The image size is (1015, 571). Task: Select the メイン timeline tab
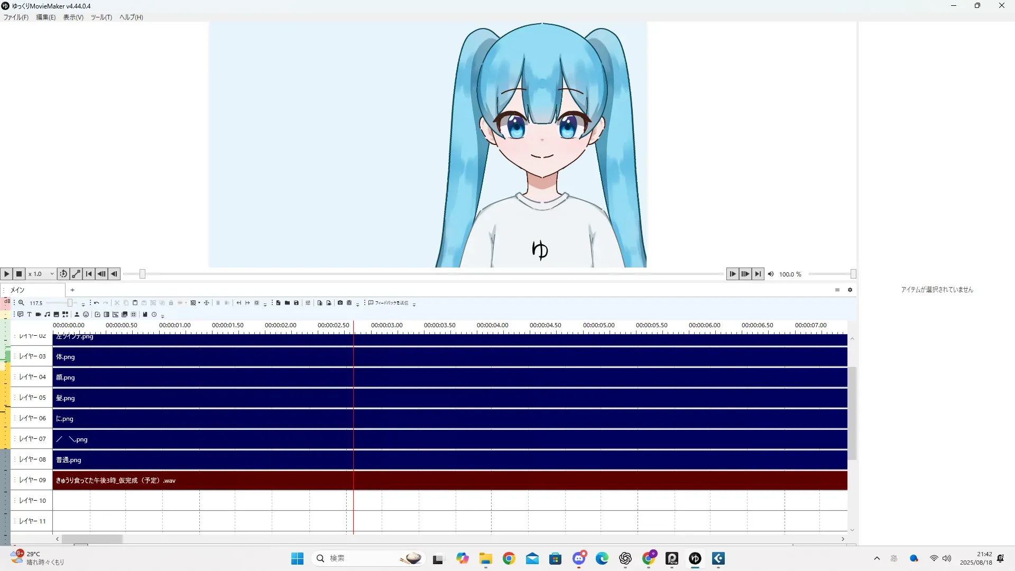pyautogui.click(x=18, y=290)
